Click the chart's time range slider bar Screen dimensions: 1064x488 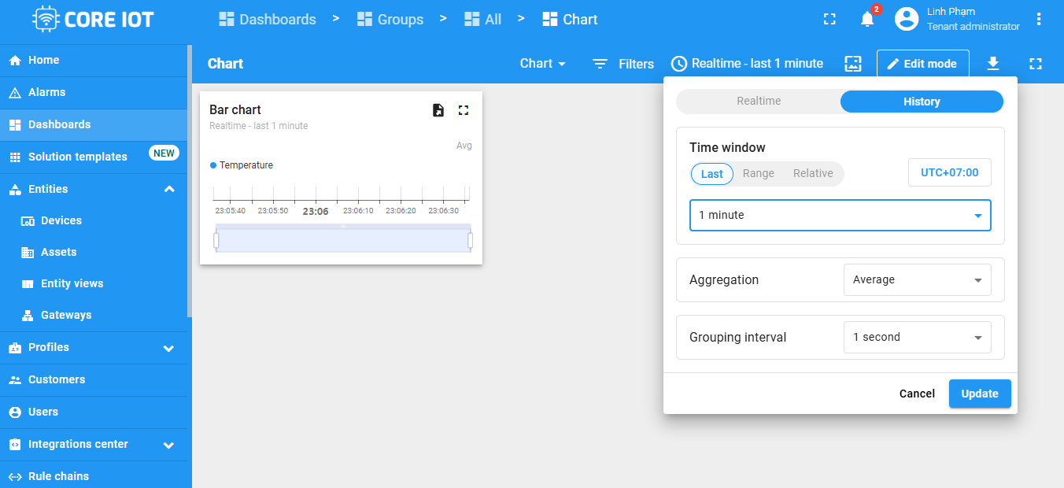(x=343, y=240)
